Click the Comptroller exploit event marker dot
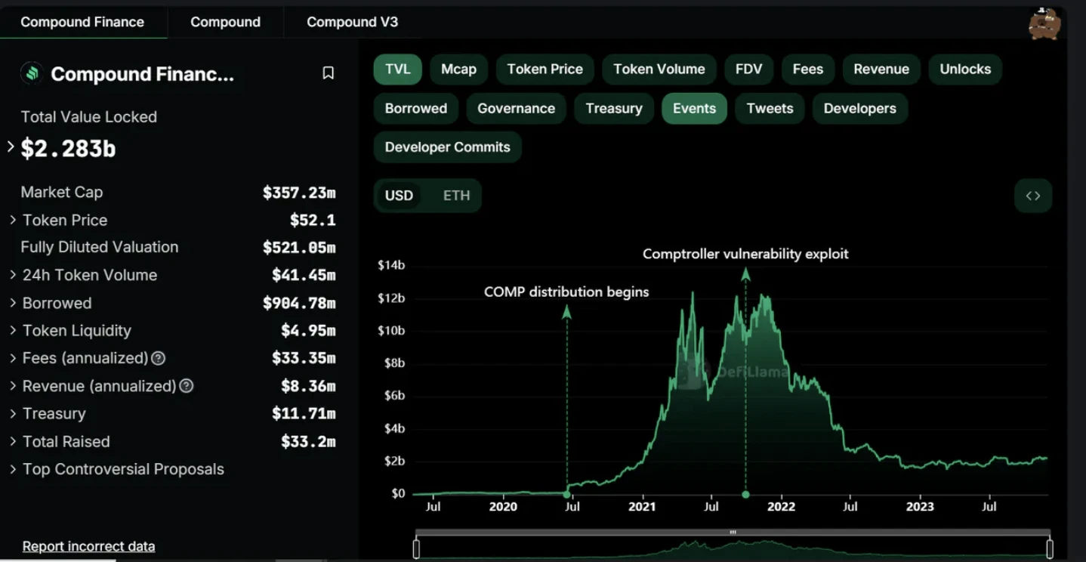Screen dimensions: 1086x562 pyautogui.click(x=745, y=495)
